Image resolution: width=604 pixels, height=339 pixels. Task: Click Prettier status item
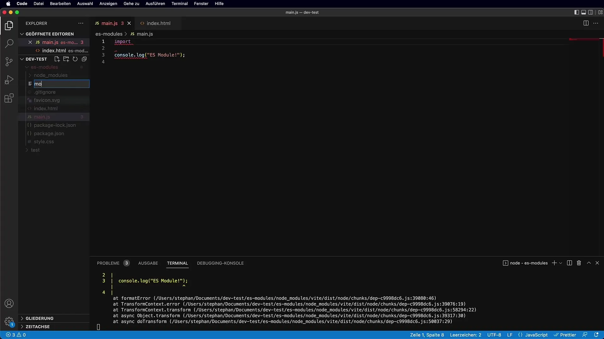[x=565, y=335]
